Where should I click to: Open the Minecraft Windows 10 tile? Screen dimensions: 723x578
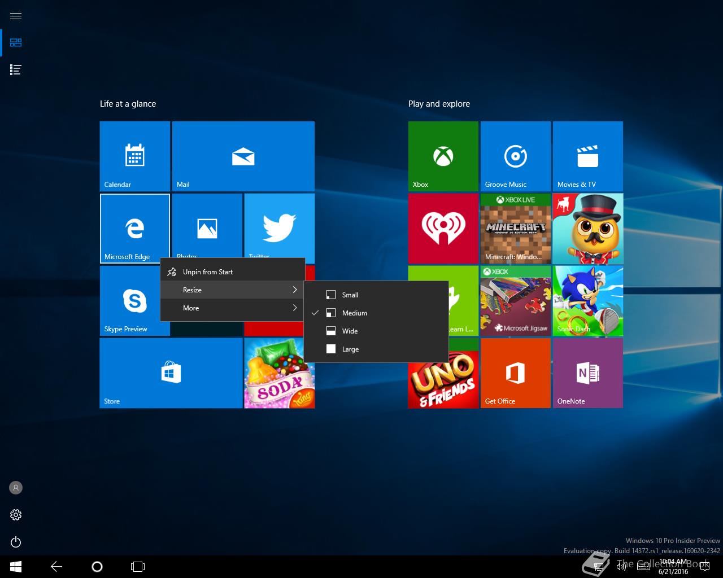[516, 229]
